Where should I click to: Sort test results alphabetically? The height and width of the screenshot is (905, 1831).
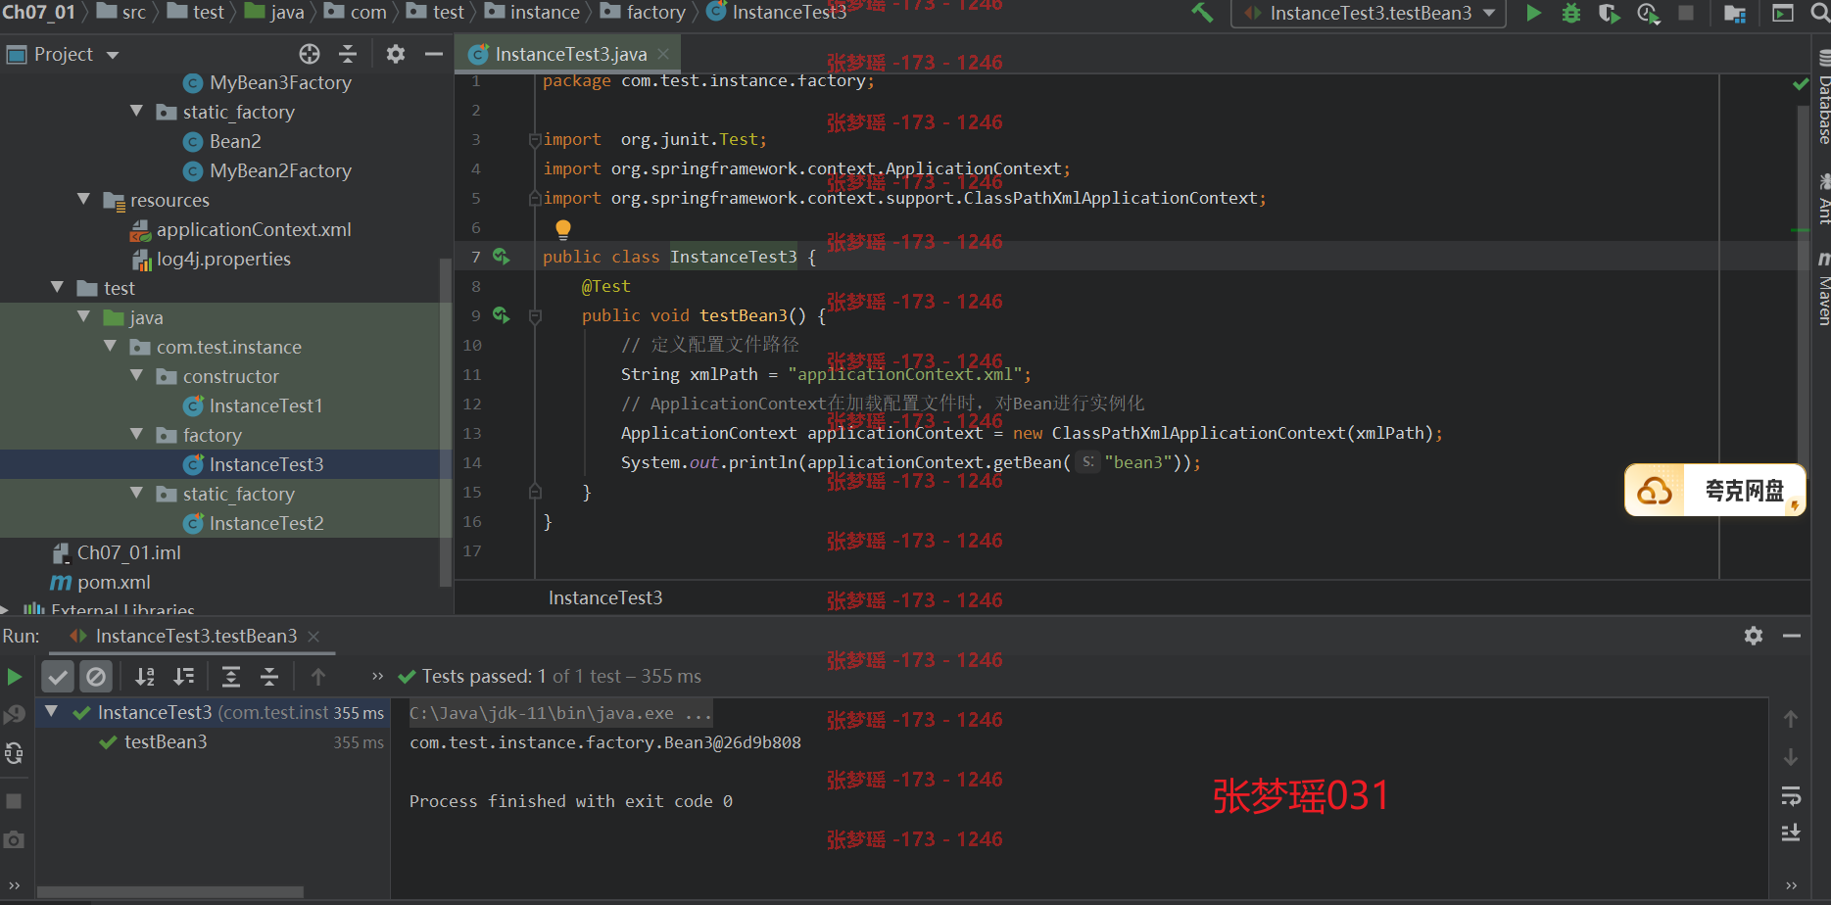click(x=145, y=677)
